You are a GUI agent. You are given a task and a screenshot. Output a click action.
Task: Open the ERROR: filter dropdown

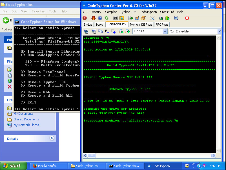[165, 31]
